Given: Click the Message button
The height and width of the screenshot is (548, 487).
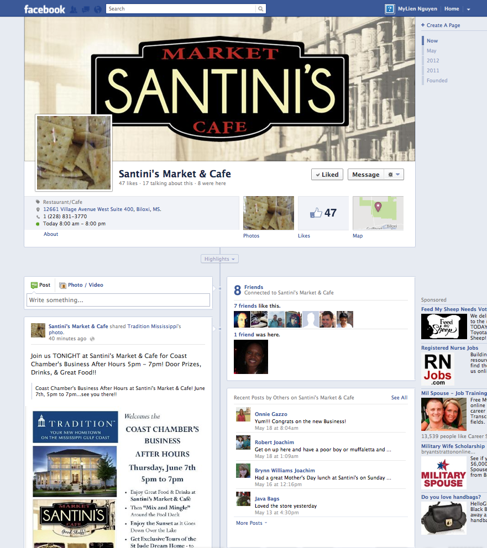Looking at the screenshot, I should point(366,175).
